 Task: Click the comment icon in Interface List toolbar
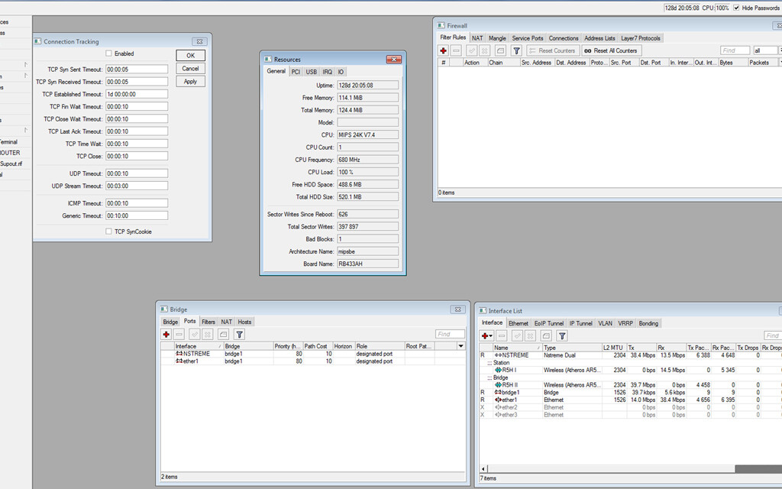(545, 335)
